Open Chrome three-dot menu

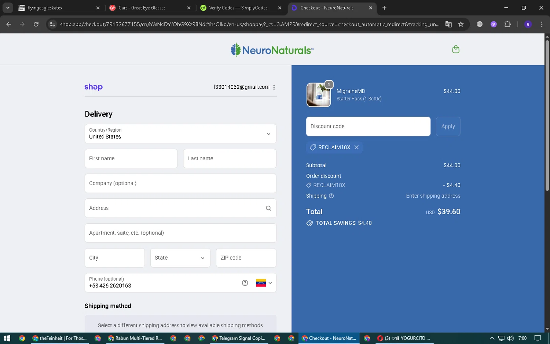click(x=542, y=24)
